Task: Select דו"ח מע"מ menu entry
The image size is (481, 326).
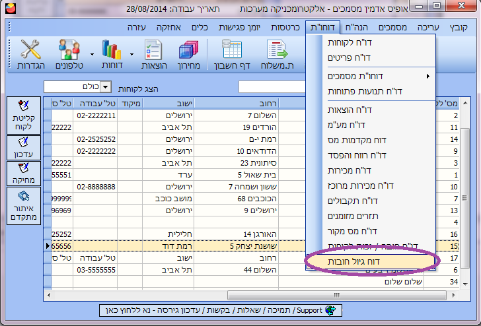Action: click(x=371, y=125)
